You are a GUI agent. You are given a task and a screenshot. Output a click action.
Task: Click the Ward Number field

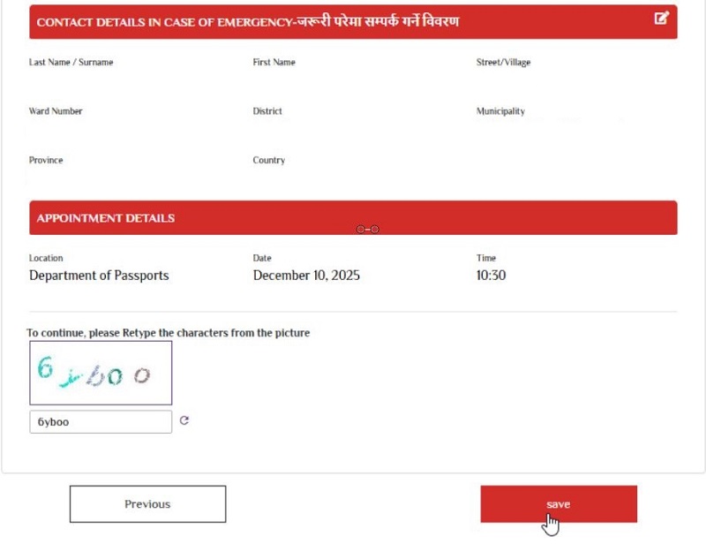56,111
